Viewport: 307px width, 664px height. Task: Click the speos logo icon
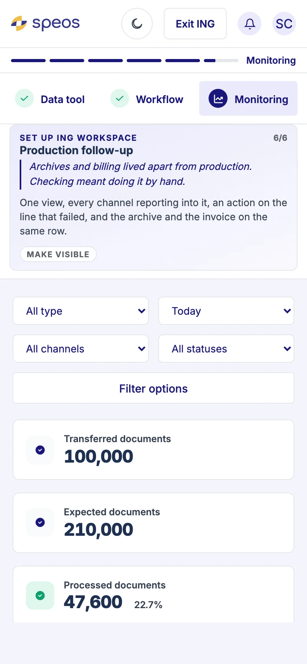coord(19,24)
